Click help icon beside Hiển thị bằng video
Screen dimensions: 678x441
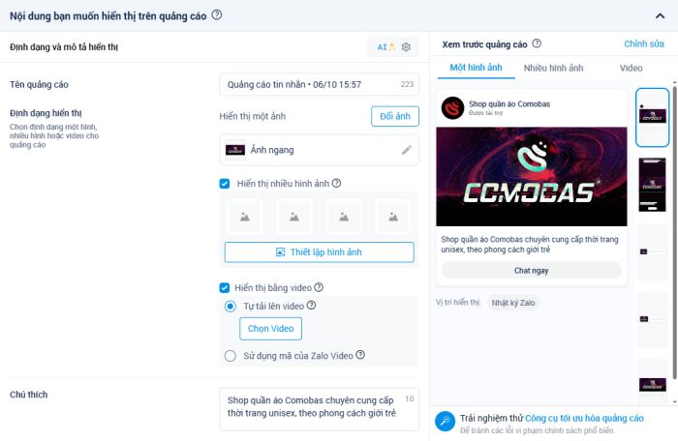pyautogui.click(x=319, y=287)
